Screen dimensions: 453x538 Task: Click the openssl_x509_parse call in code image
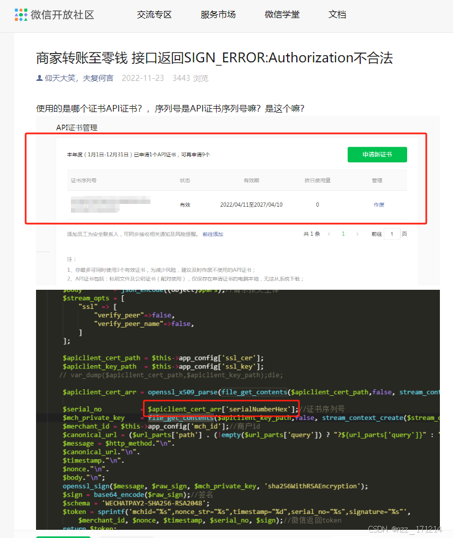coord(182,392)
